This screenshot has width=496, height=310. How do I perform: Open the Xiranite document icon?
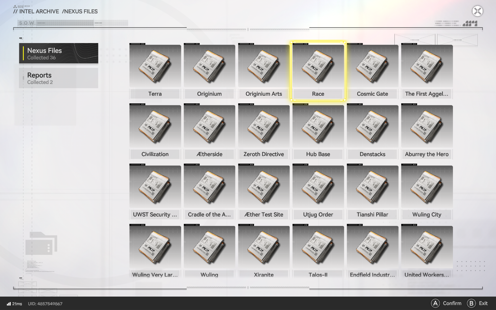point(264,247)
